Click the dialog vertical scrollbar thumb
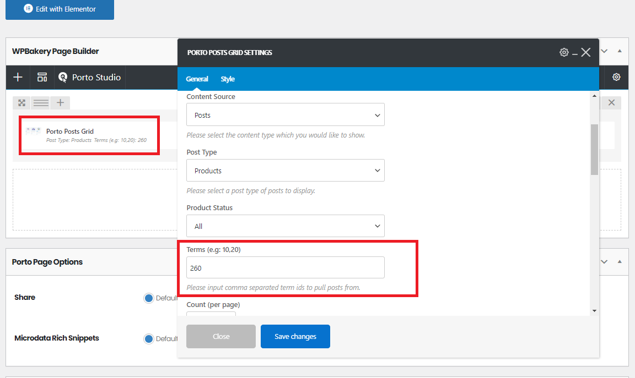Screen dimensions: 635x378 (594, 150)
